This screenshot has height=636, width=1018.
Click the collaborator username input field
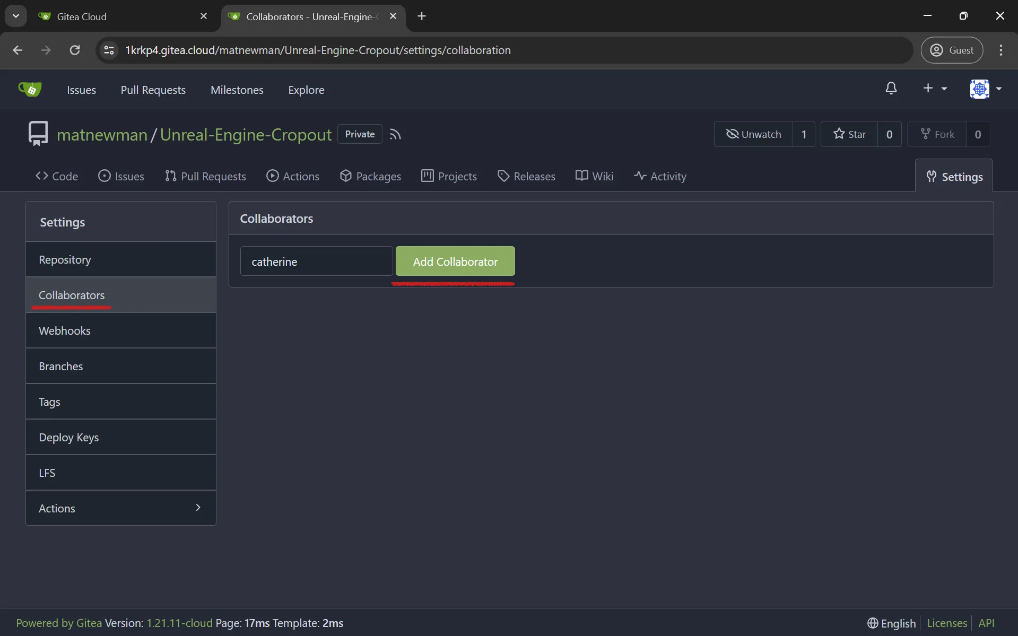click(x=317, y=261)
